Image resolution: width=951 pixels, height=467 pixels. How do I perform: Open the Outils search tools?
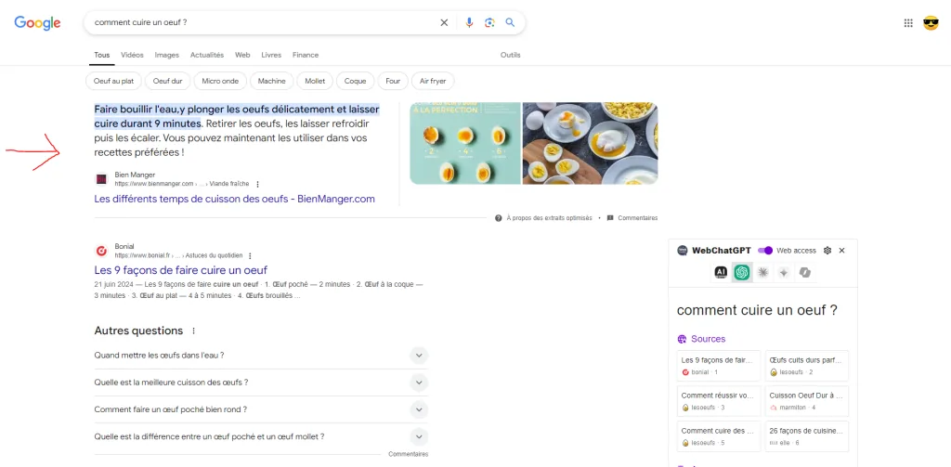tap(510, 55)
